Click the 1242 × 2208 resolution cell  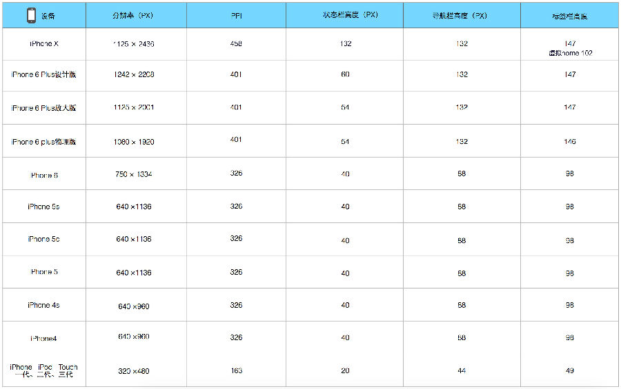[134, 74]
